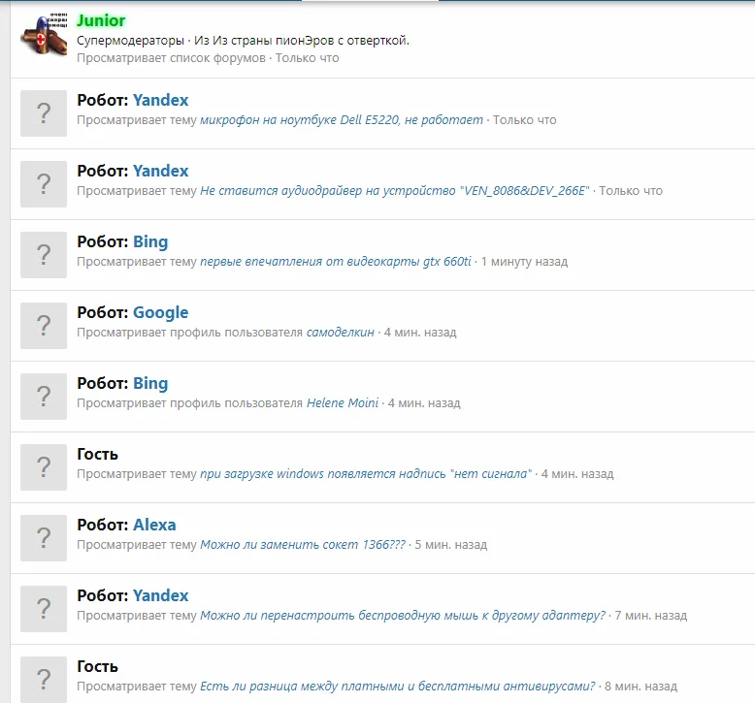Screen dimensions: 755x703
Task: Open the Junior username profile link
Action: pyautogui.click(x=101, y=20)
